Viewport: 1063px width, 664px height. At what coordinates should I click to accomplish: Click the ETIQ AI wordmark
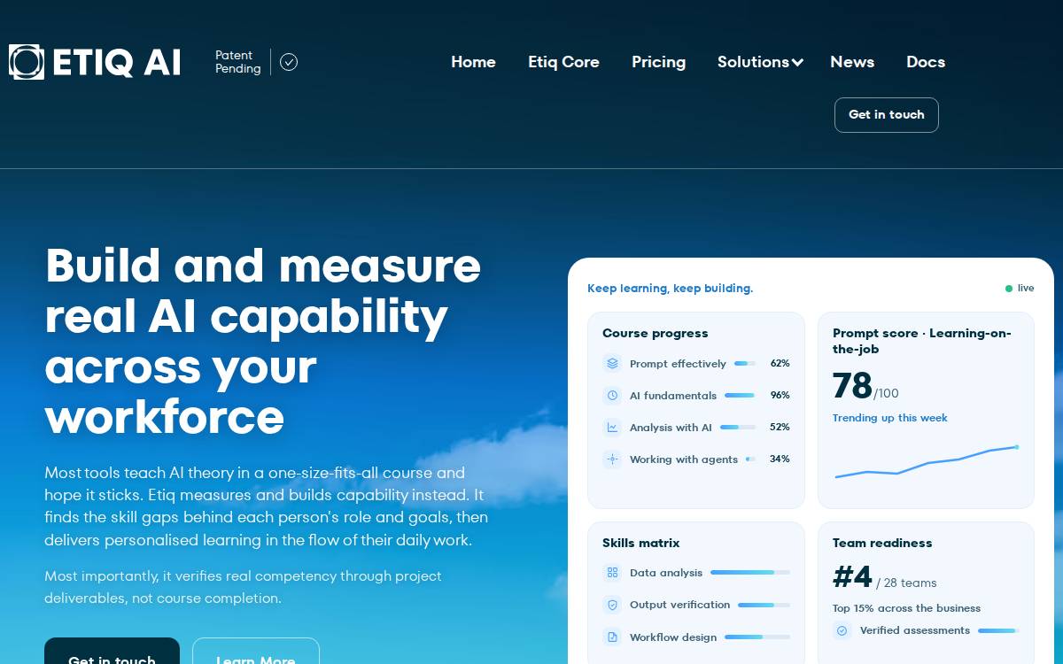pos(116,63)
